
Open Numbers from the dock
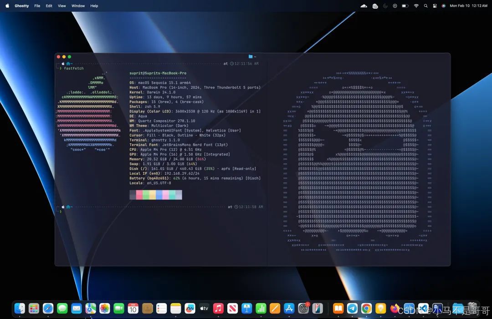tap(261, 309)
